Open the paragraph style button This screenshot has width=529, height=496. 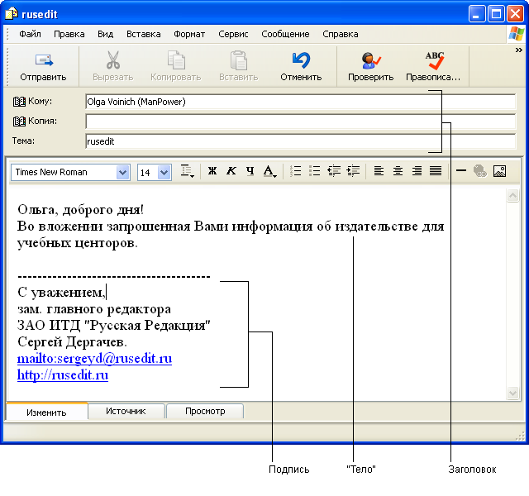pyautogui.click(x=187, y=171)
